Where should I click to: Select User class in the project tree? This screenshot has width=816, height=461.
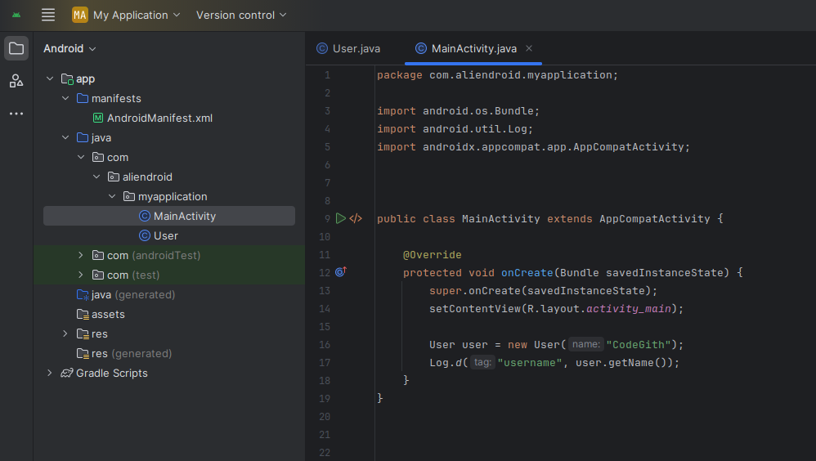165,235
